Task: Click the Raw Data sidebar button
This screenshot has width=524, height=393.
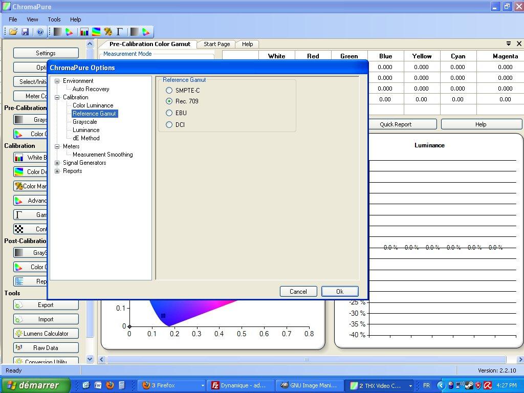Action: coord(46,347)
